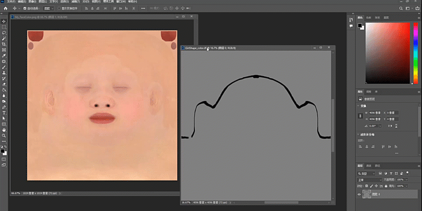422x211 pixels.
Task: Hide layer 0 with the eye icon
Action: tap(359, 194)
